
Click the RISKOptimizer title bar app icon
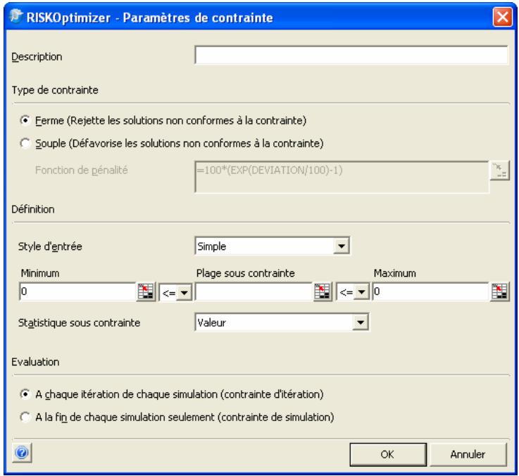pyautogui.click(x=16, y=16)
